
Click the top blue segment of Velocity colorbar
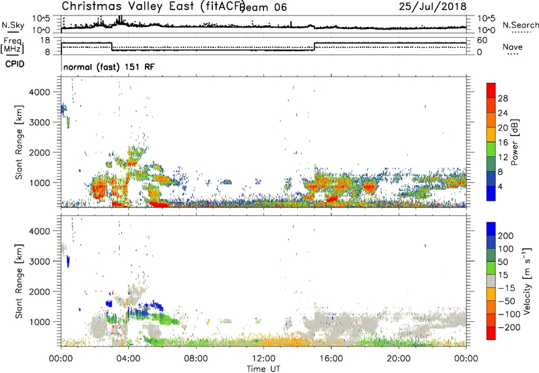point(491,228)
